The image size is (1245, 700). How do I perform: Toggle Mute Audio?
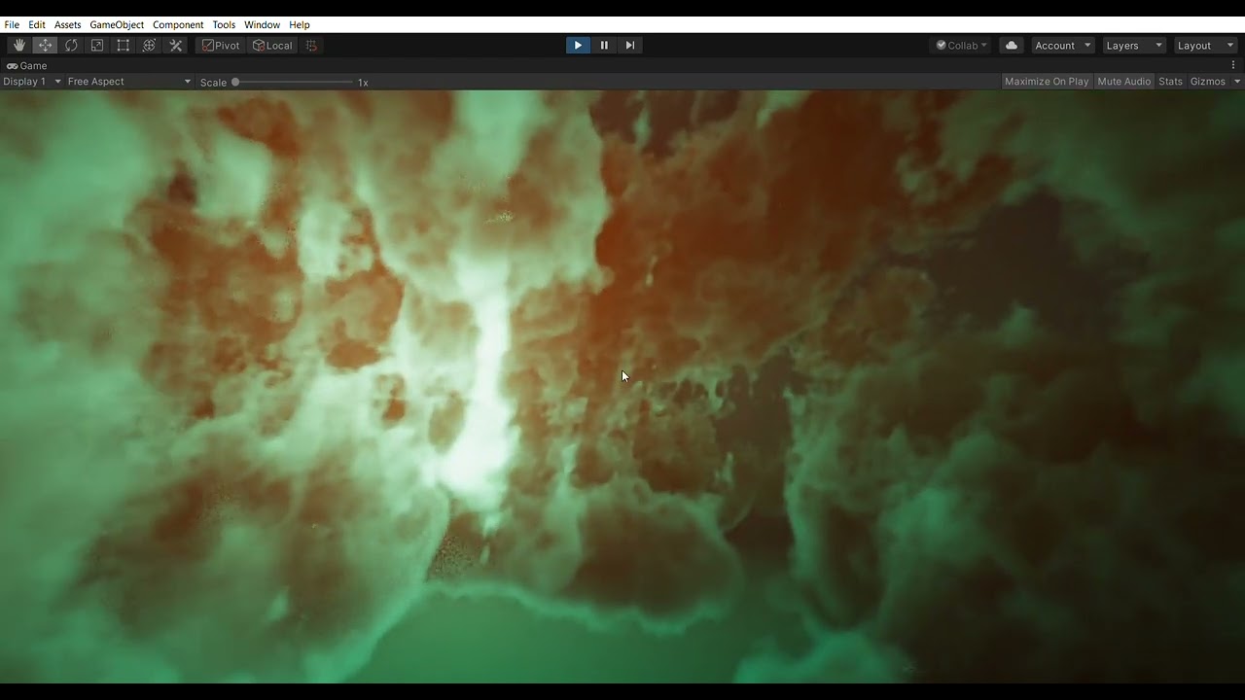1123,82
